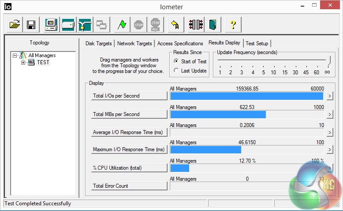
Task: Minimize the Iometer window
Action: click(302, 6)
